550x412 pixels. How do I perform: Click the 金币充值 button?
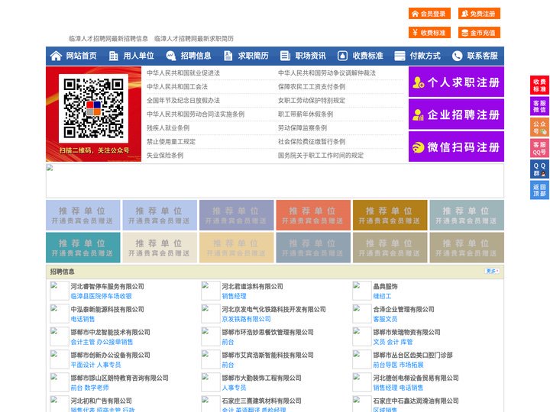(479, 33)
